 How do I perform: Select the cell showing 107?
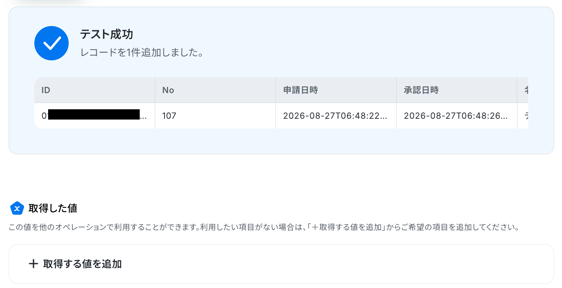pyautogui.click(x=215, y=116)
